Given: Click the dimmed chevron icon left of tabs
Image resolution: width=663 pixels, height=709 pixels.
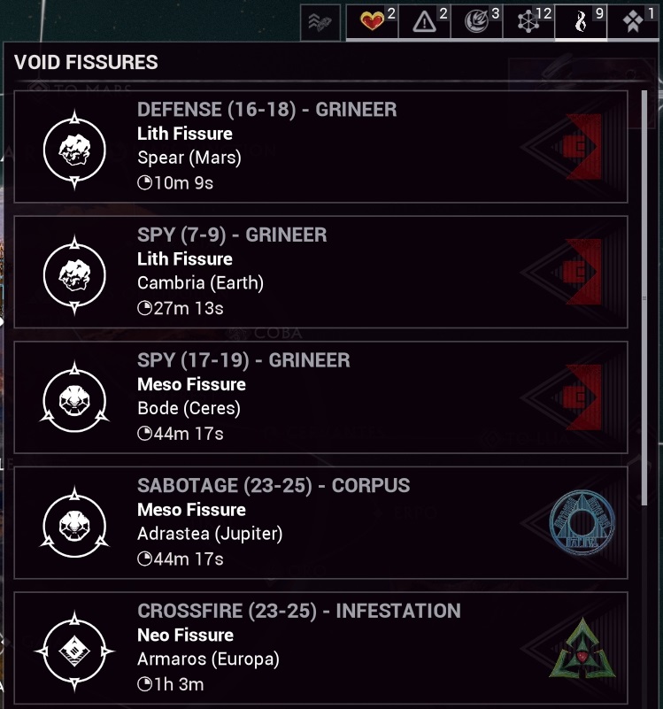Looking at the screenshot, I should click(320, 21).
